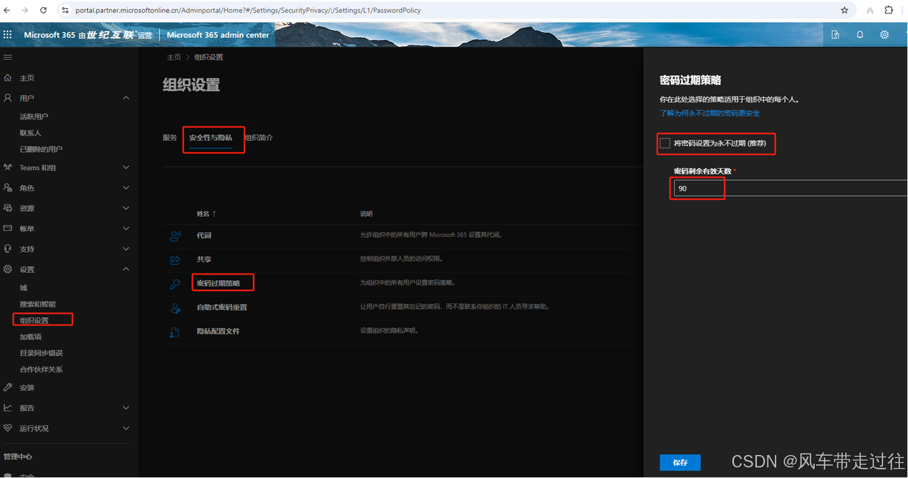Click the 安装 wrench icon in sidebar
This screenshot has height=478, width=908.
coord(7,387)
